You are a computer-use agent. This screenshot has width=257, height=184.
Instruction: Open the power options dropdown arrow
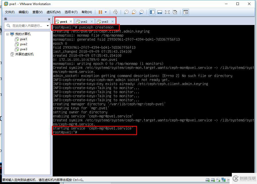click(x=106, y=12)
